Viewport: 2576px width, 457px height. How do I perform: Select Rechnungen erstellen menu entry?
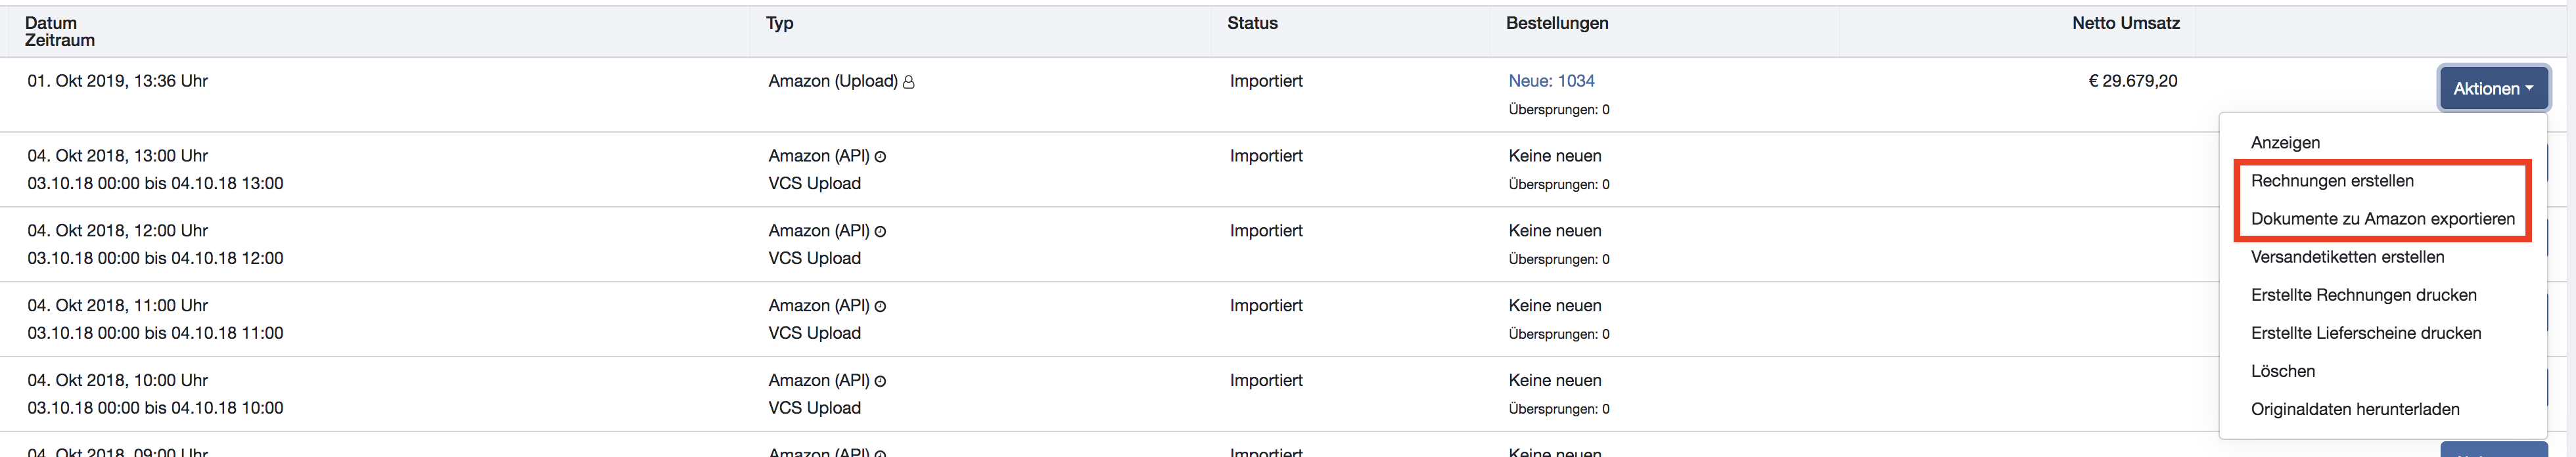(x=2332, y=181)
